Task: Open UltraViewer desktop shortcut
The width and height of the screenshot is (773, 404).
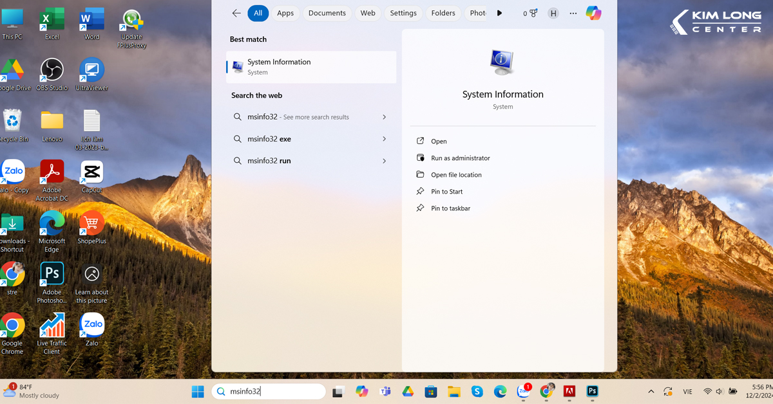Action: [91, 70]
